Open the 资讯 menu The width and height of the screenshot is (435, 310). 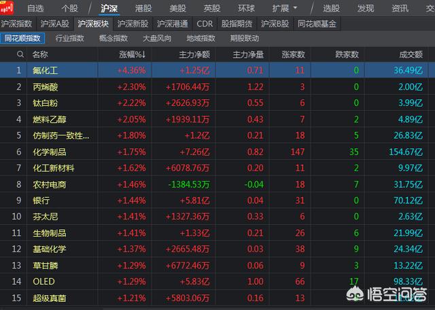click(400, 8)
